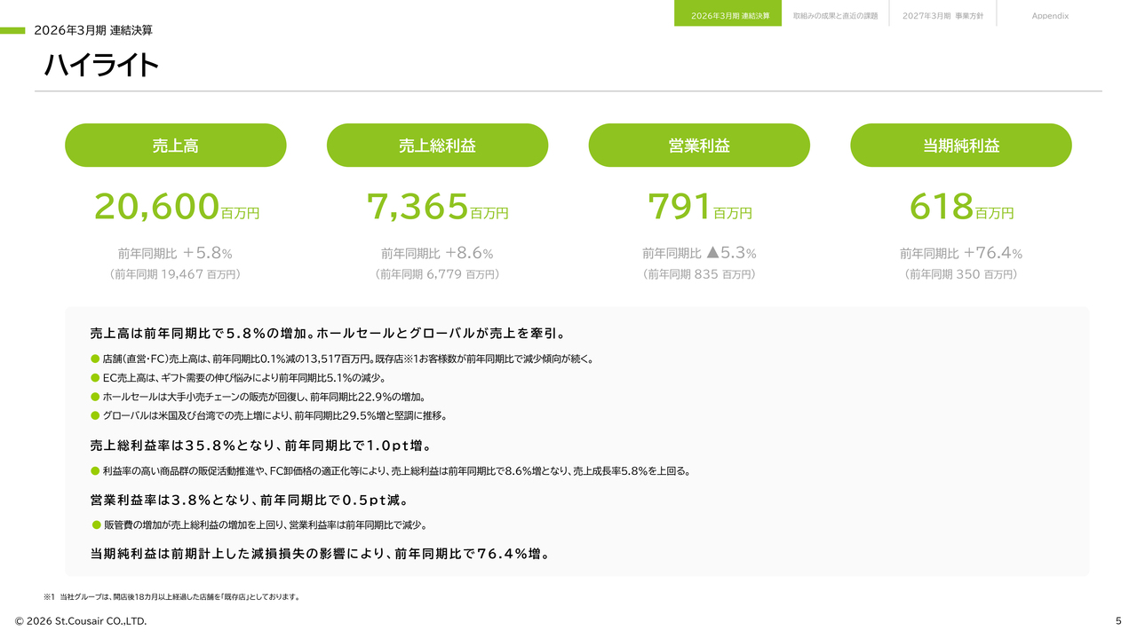Click bullet line starting 利益率の高い商品群
The width and height of the screenshot is (1137, 639).
(390, 471)
